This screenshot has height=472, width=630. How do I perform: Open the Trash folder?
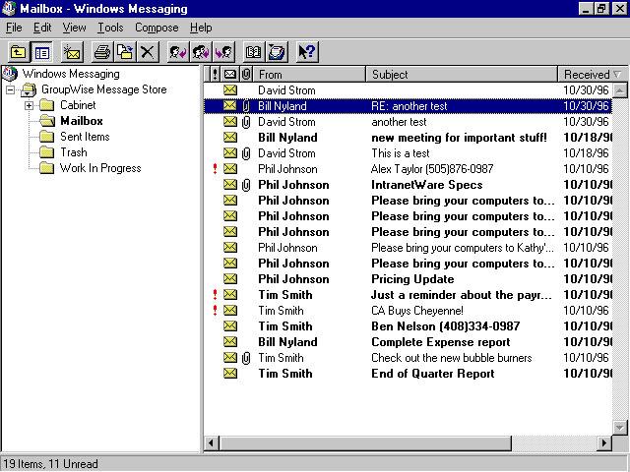pyautogui.click(x=74, y=152)
